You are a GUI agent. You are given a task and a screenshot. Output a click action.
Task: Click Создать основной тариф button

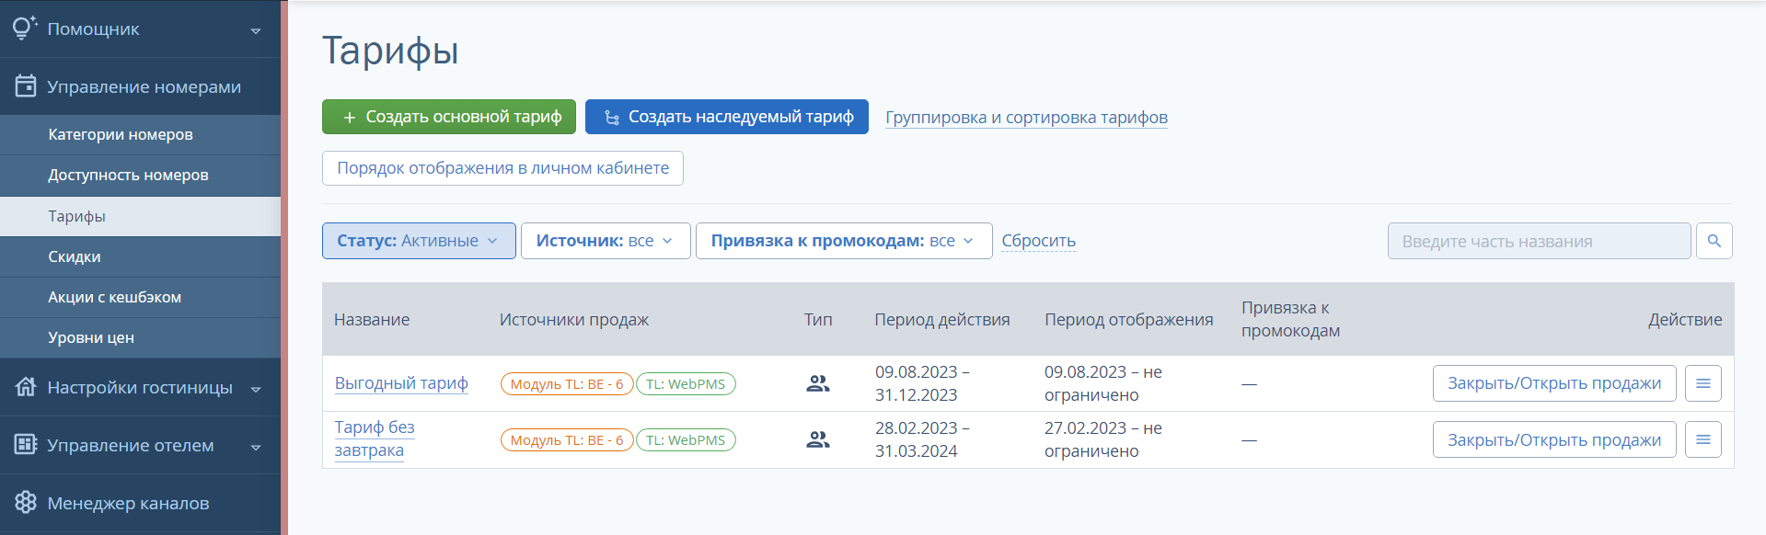point(449,117)
